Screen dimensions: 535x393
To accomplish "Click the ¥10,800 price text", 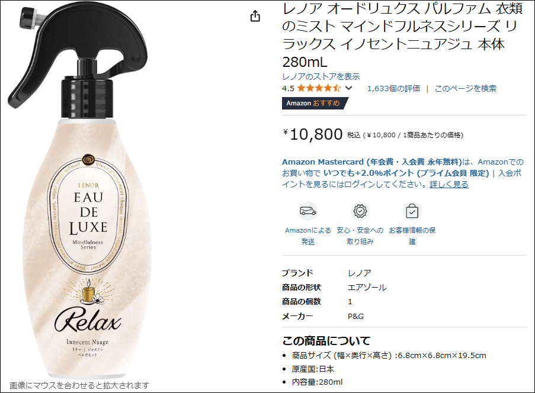I will coord(313,134).
